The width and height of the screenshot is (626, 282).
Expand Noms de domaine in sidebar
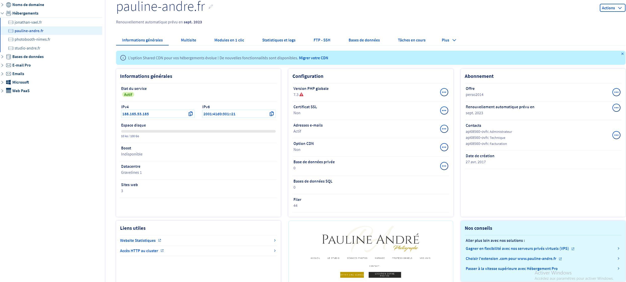[x=2, y=5]
